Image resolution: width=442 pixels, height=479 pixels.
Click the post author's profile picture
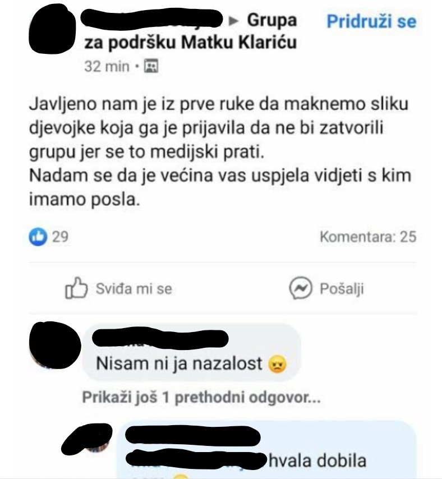click(x=52, y=29)
